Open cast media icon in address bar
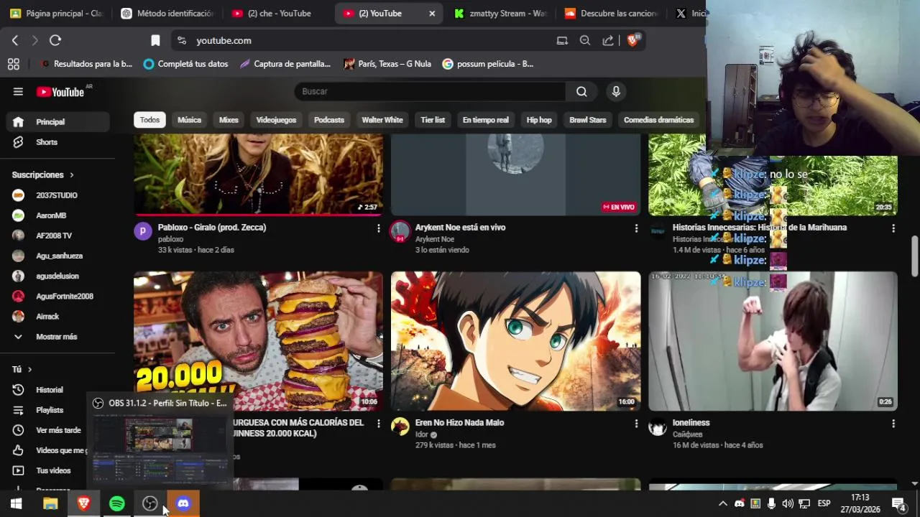The width and height of the screenshot is (920, 517). pyautogui.click(x=562, y=40)
